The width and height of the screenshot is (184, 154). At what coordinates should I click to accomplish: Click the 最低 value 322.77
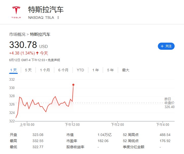click(x=38, y=147)
